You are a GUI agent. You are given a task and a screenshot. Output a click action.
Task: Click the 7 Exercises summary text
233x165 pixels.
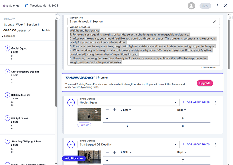pos(8,36)
